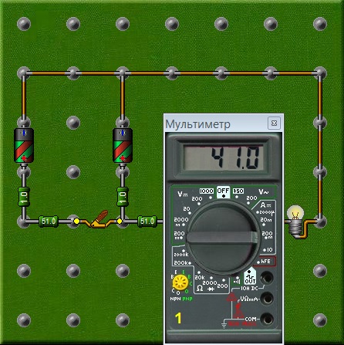
Task: Click the multimeter rotary selector knob
Action: click(223, 237)
